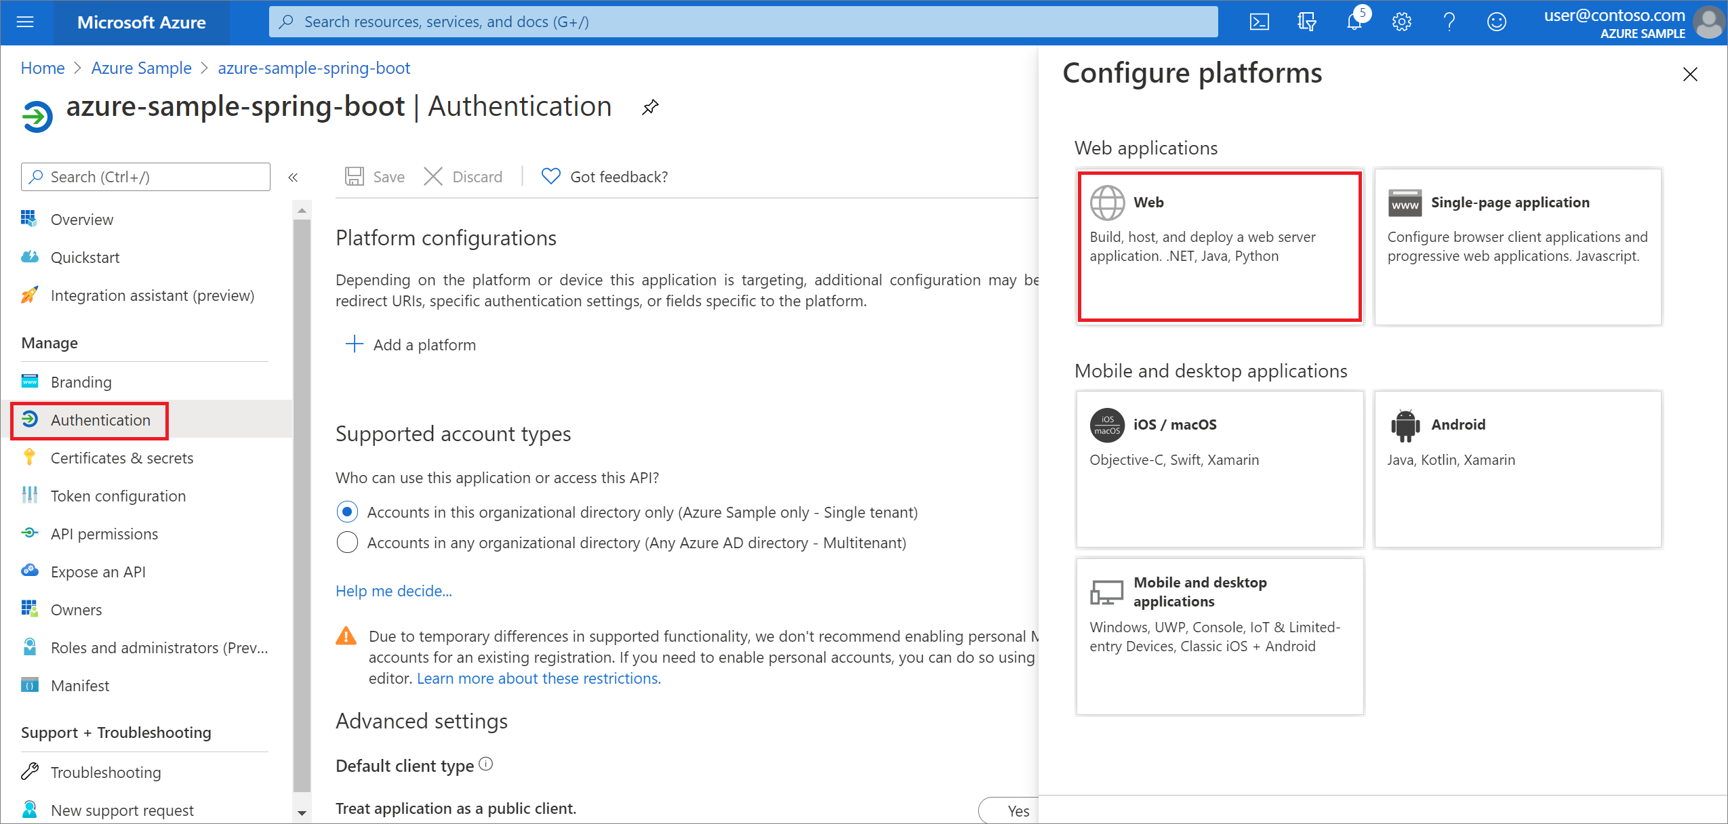Click the Discard icon
Image resolution: width=1728 pixels, height=824 pixels.
434,176
